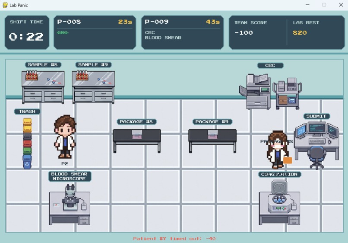Select the CBC analyzer machine
Image resolution: width=348 pixels, height=243 pixels.
tap(255, 92)
